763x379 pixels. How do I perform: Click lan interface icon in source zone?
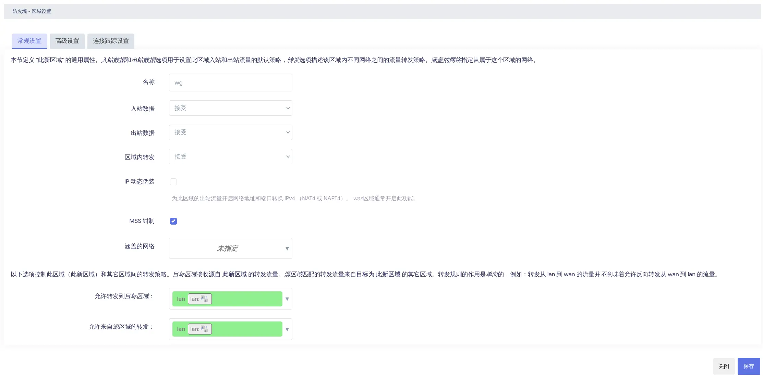click(x=204, y=329)
